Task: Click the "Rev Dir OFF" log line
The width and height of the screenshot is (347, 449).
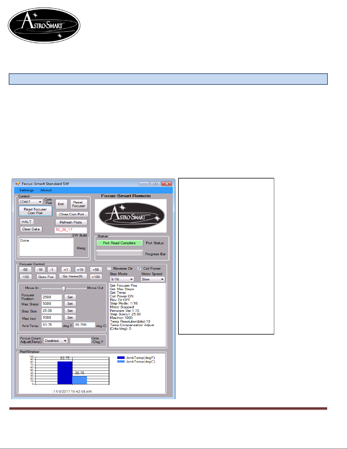Action: 120,300
